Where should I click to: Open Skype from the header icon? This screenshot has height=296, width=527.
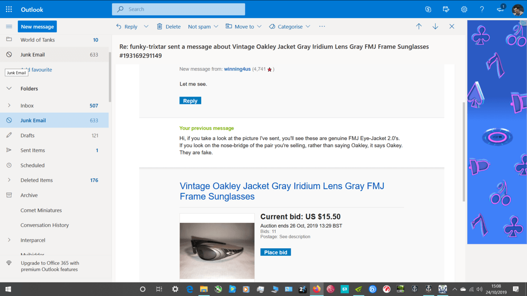click(x=428, y=9)
